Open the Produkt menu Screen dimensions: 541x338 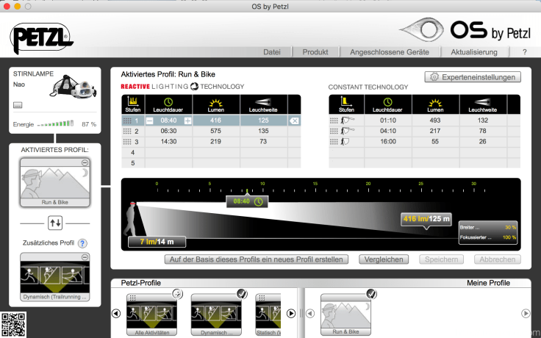[x=315, y=52]
